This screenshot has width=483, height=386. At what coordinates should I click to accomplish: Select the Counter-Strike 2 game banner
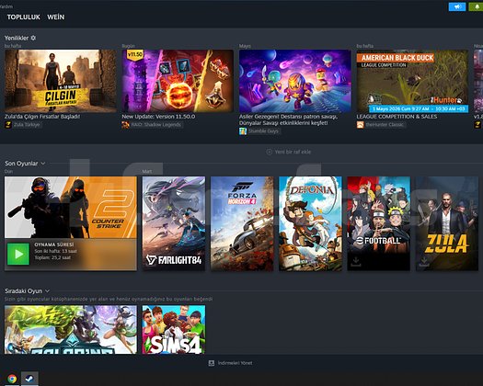[x=71, y=208]
